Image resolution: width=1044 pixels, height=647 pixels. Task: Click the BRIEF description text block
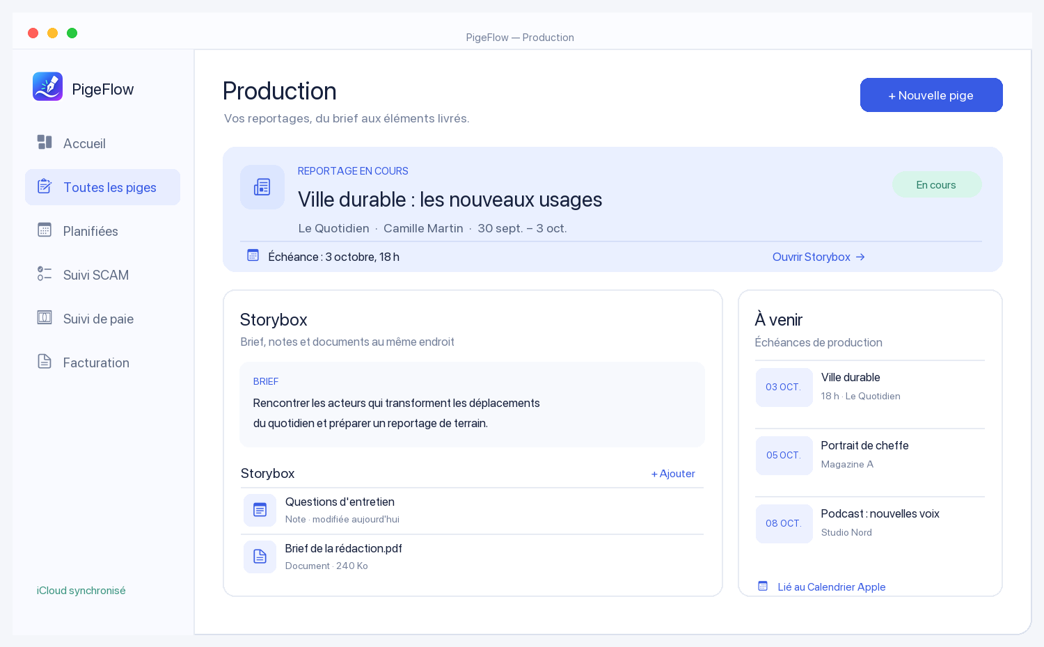click(x=472, y=404)
